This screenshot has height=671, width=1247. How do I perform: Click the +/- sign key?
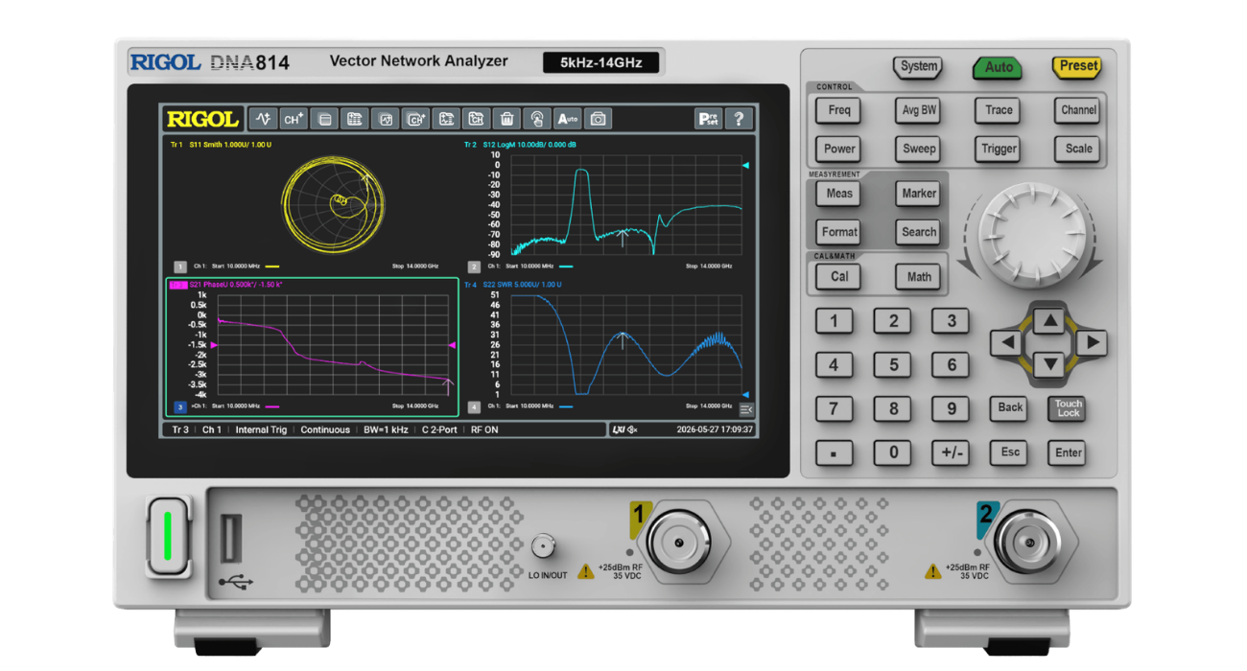(952, 453)
